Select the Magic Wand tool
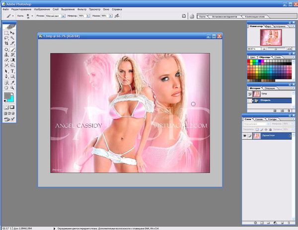The height and width of the screenshot is (230, 298). coord(12,38)
